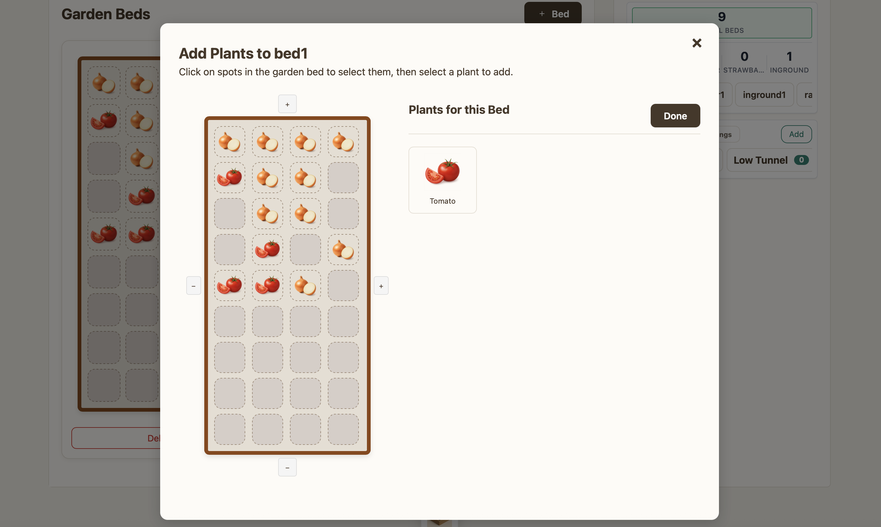Select the onion in the fourth row
Viewport: 881px width, 527px height.
(343, 249)
